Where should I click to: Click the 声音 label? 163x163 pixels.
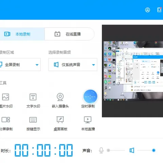point(87,151)
